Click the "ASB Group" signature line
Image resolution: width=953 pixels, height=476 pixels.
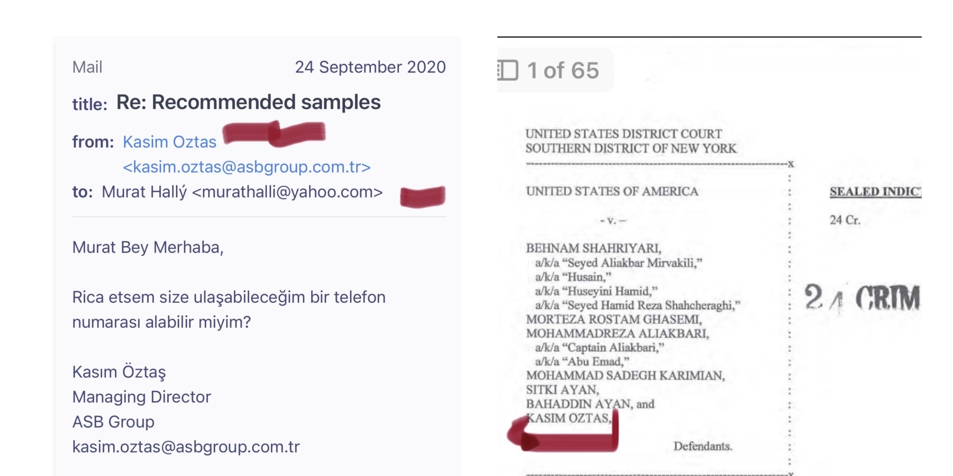[x=113, y=422]
